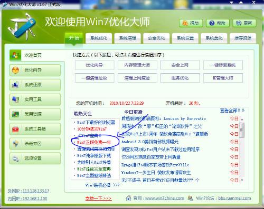Screen dimensions: 264x209
Task: Open the title bar dropdown arrow menu
Action: pos(231,3)
